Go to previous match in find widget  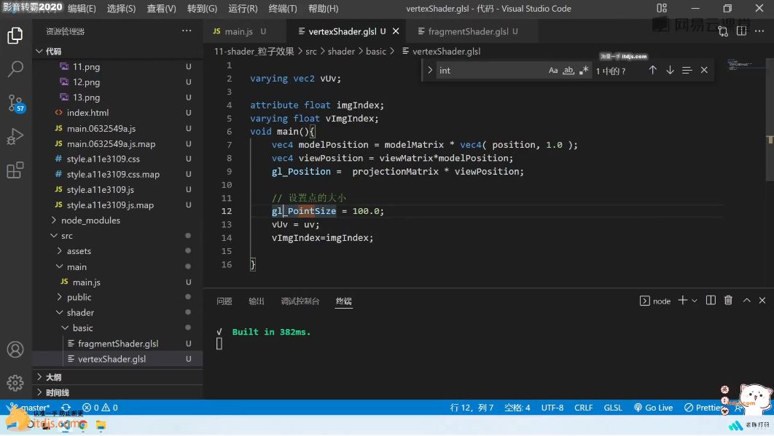coord(652,71)
